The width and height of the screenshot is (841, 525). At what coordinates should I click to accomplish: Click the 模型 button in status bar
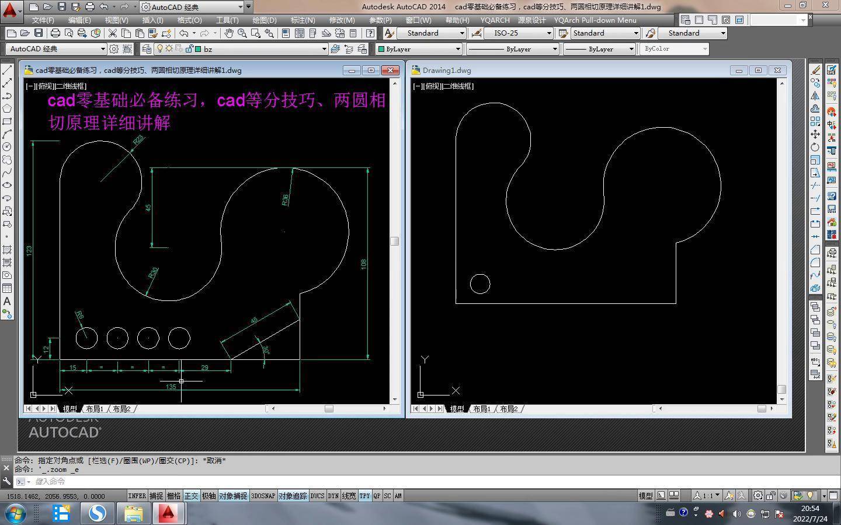[x=645, y=496]
